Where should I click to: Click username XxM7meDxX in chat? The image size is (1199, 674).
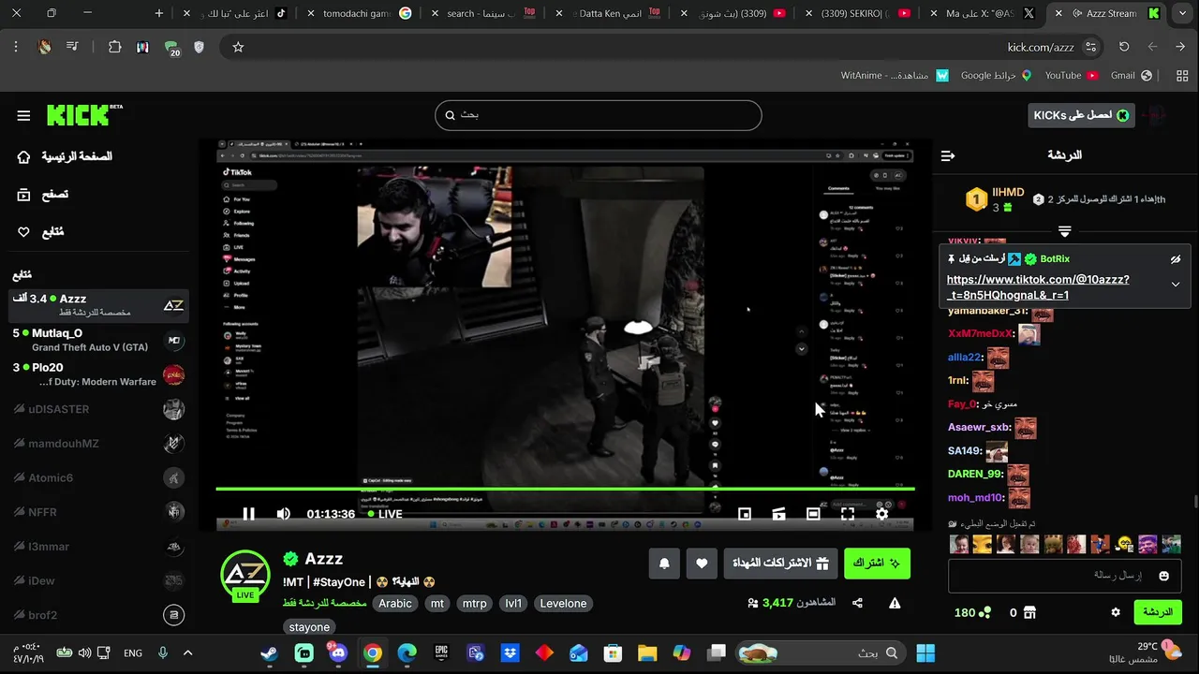(981, 334)
